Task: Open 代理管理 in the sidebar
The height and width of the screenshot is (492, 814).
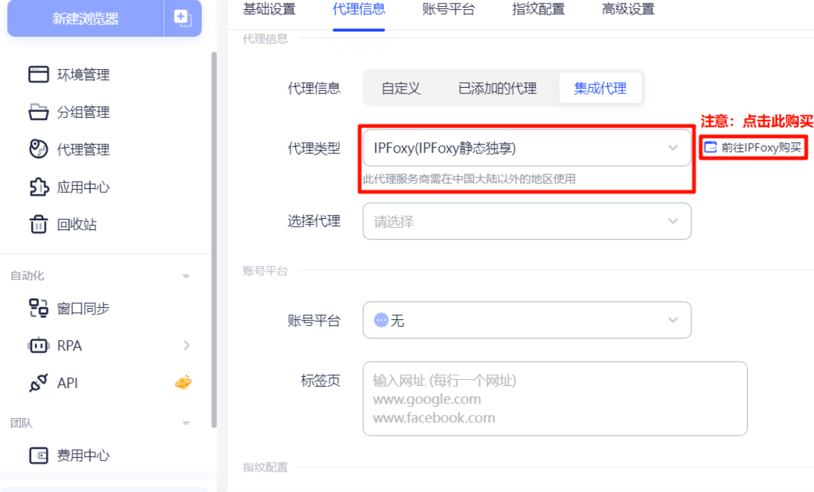Action: pos(83,149)
